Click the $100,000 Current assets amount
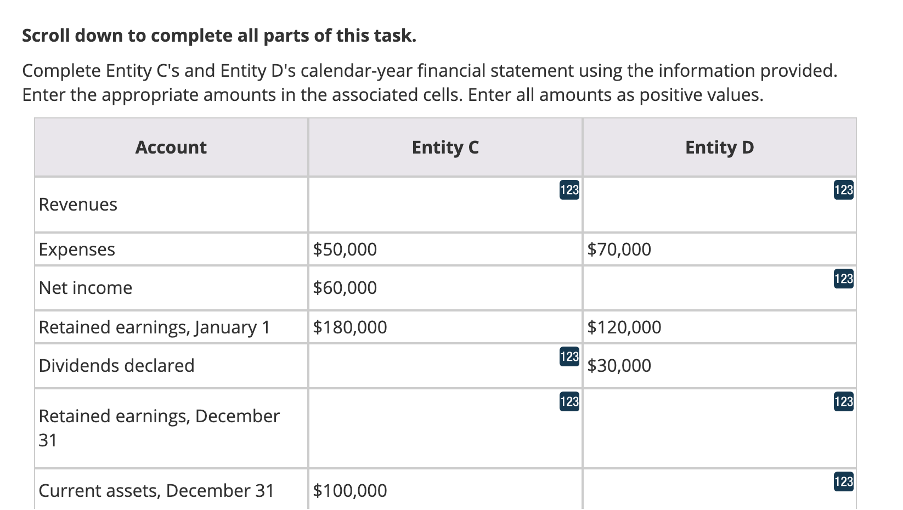903x510 pixels. click(x=349, y=491)
